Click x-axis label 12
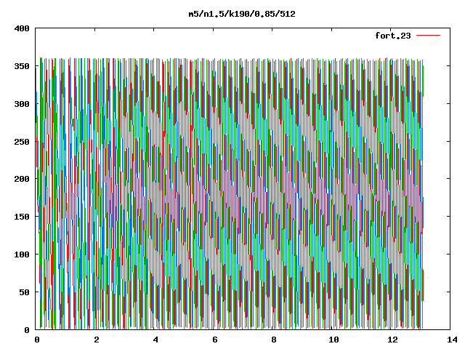Viewport: 465px width, 349px height. [x=393, y=340]
